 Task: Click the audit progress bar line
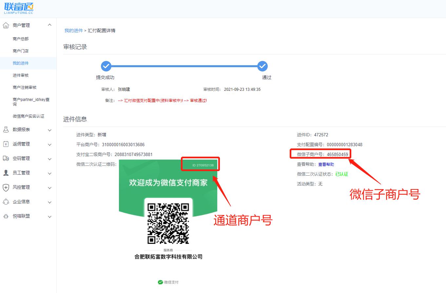pos(184,66)
